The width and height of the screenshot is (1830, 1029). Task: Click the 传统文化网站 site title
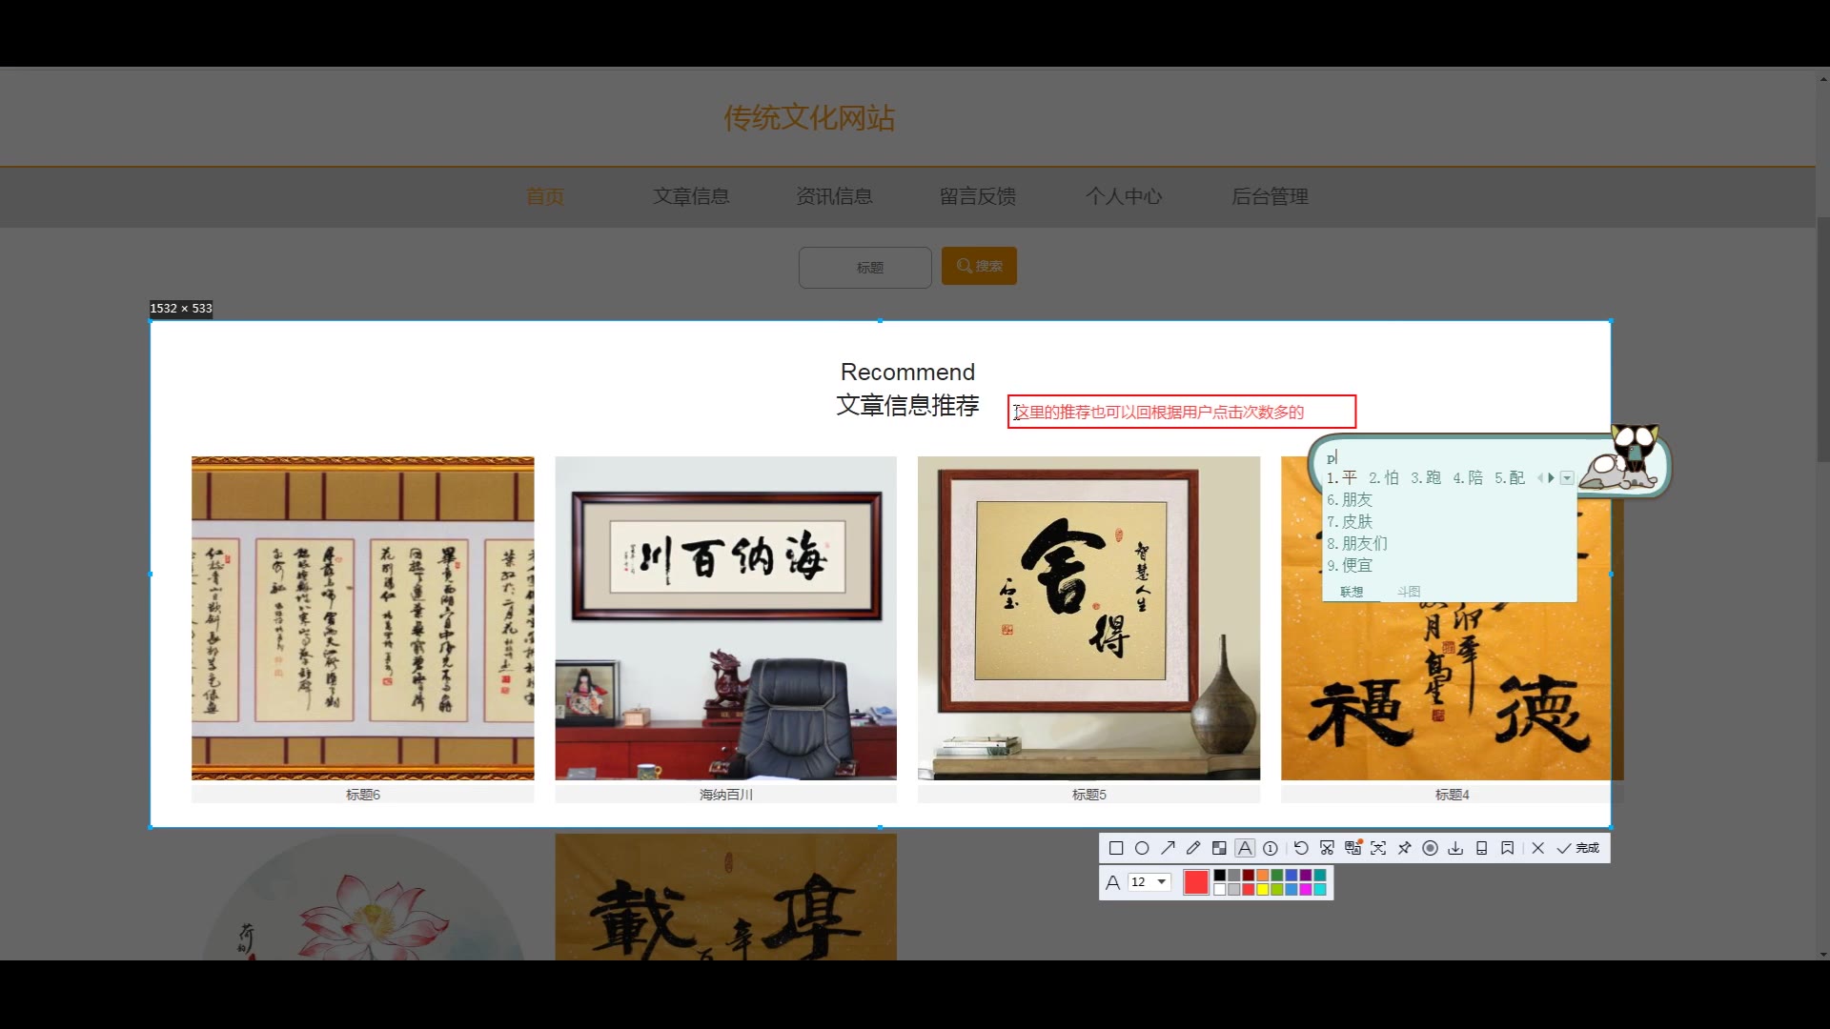pos(809,118)
